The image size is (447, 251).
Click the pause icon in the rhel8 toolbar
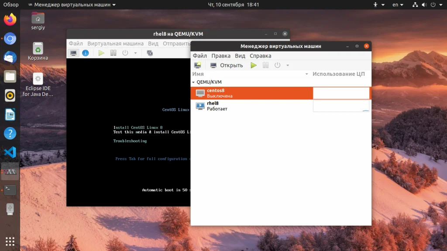pos(113,53)
